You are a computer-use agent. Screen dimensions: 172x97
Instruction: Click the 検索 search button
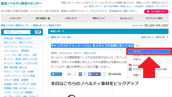tap(38, 32)
